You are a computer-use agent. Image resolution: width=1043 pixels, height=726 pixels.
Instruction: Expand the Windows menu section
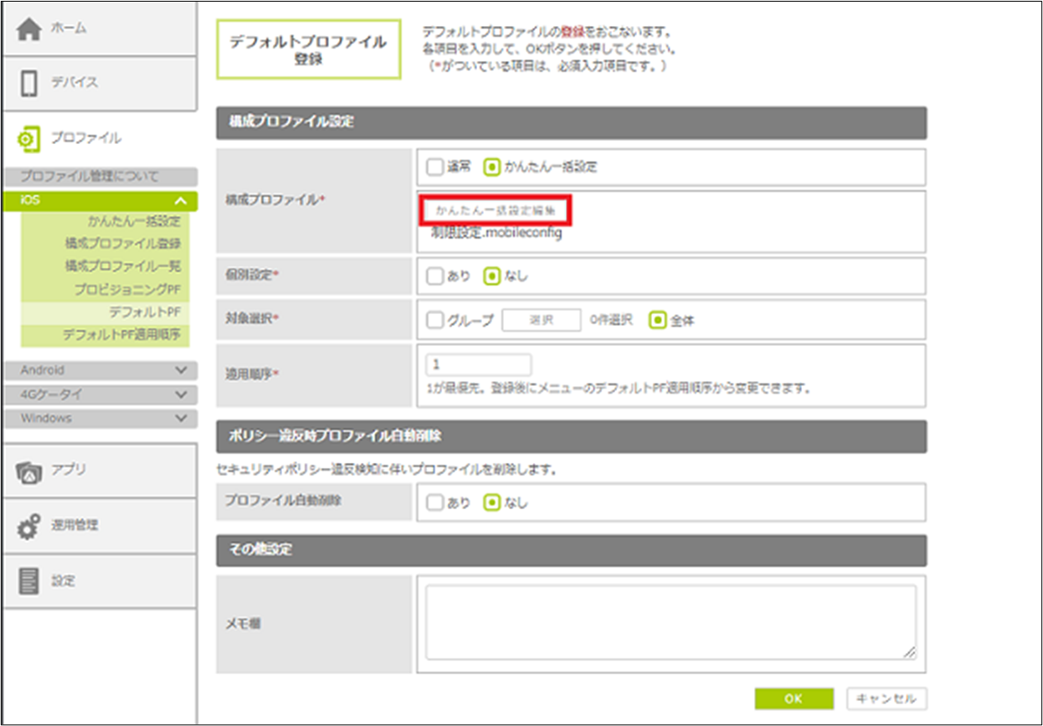(181, 418)
